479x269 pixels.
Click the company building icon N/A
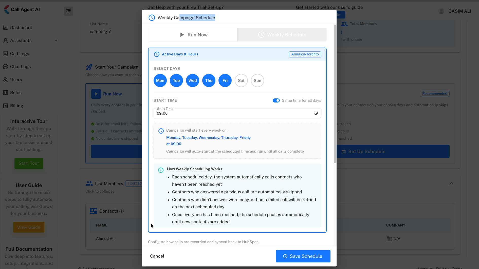click(x=389, y=239)
